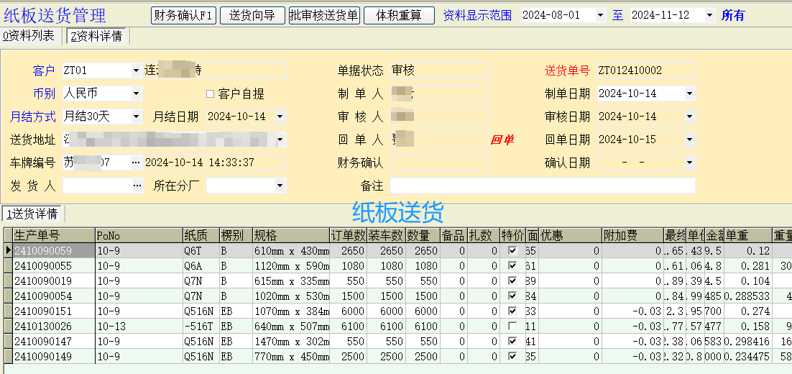Click the blue 所有 link

pyautogui.click(x=733, y=15)
